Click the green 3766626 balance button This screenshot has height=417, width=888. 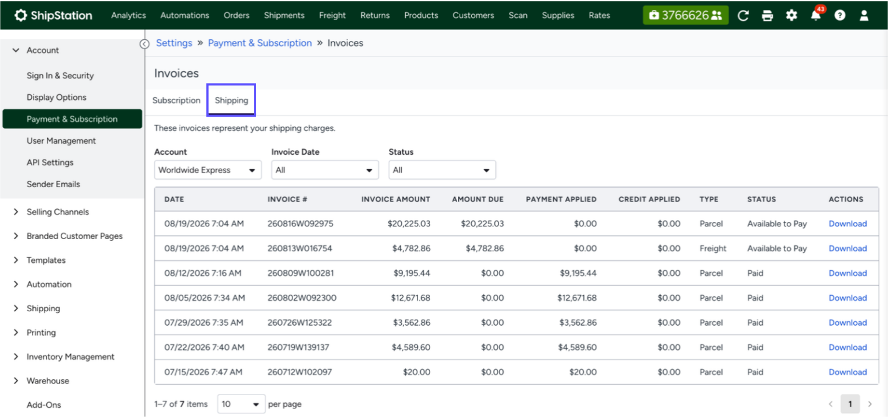point(686,16)
